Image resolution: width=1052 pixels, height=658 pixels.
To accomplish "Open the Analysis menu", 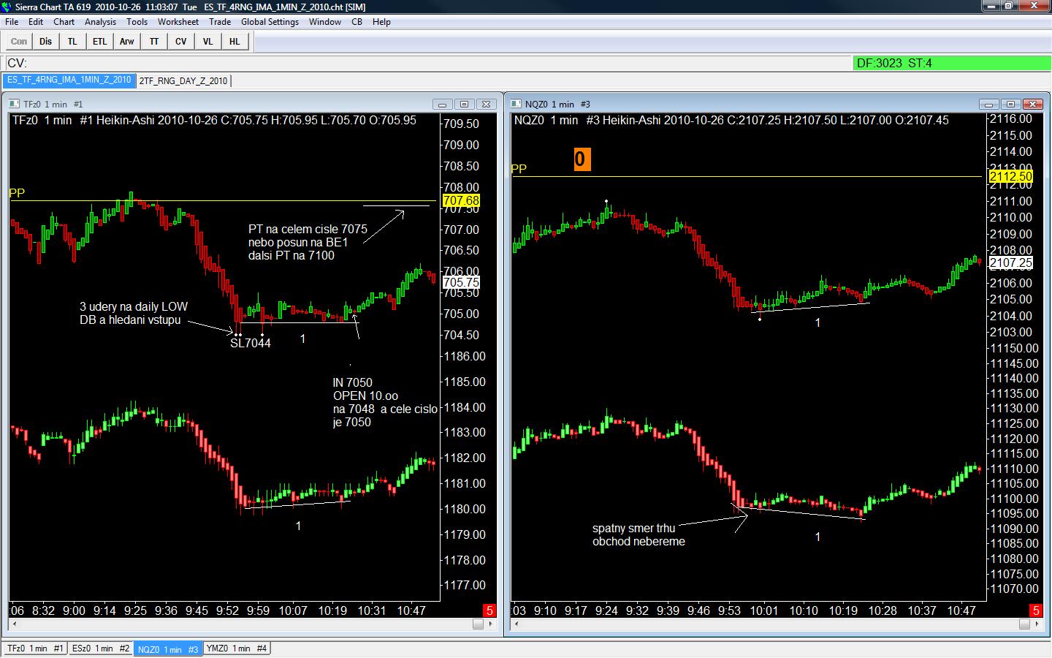I will tap(100, 22).
